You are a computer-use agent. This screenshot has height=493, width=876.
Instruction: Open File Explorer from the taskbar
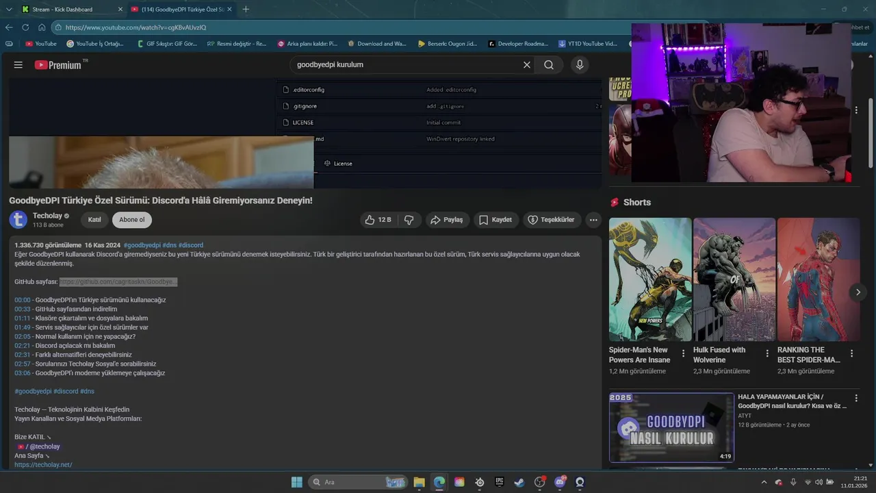(x=419, y=482)
